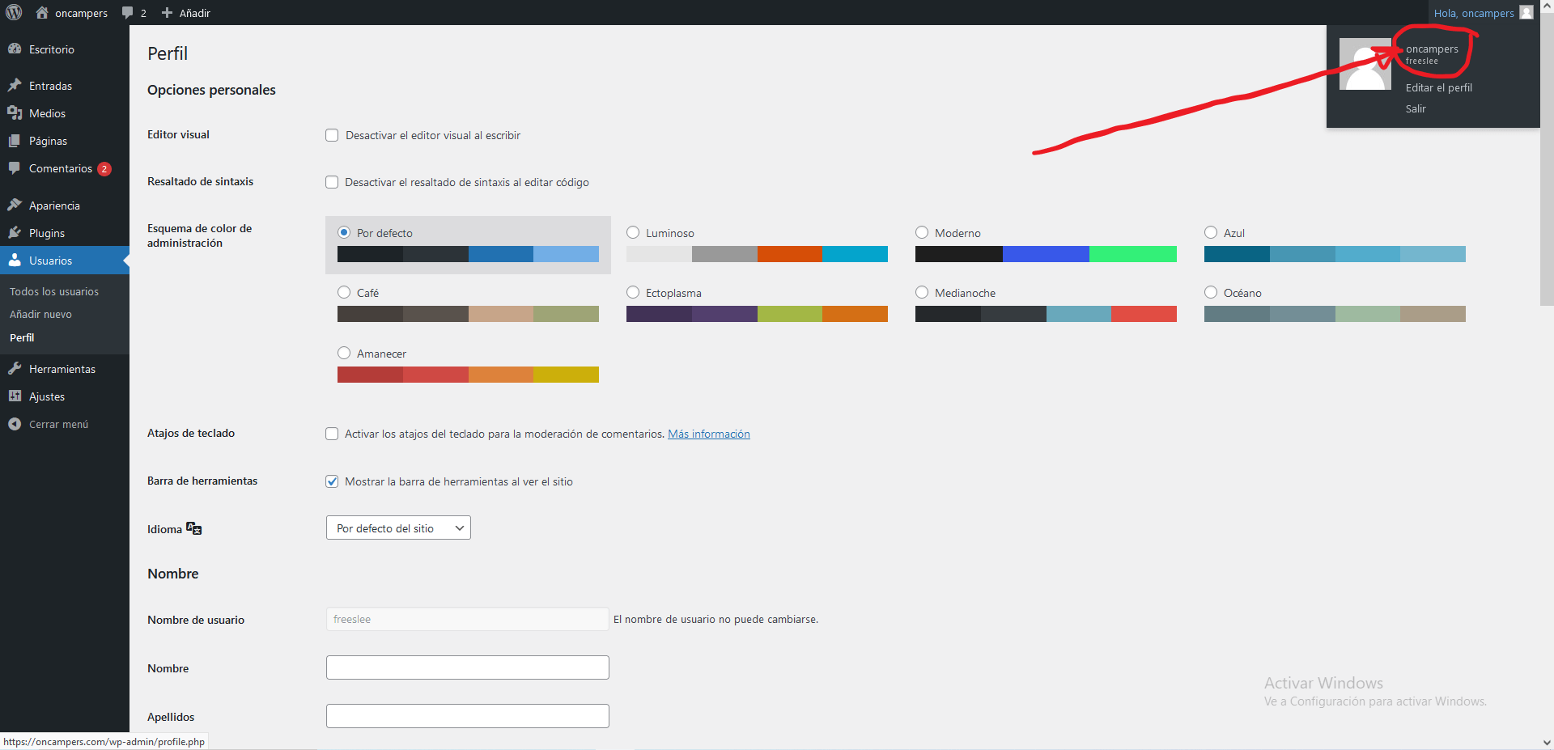The width and height of the screenshot is (1554, 750).
Task: Uncheck Mostrar la barra de herramientas
Action: [x=332, y=481]
